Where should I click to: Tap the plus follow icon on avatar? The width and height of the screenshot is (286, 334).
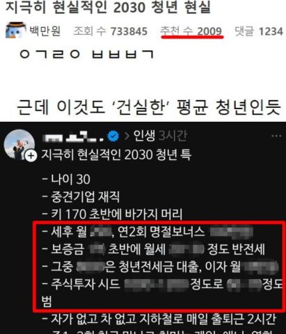31,156
